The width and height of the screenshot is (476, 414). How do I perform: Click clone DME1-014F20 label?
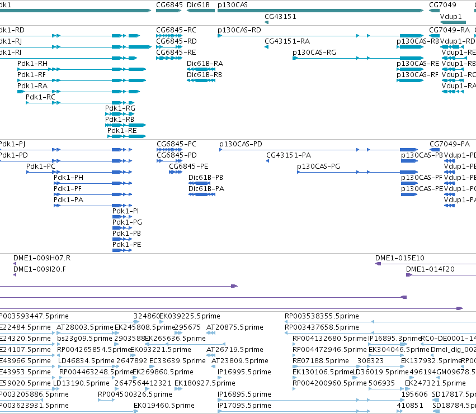pos(431,269)
